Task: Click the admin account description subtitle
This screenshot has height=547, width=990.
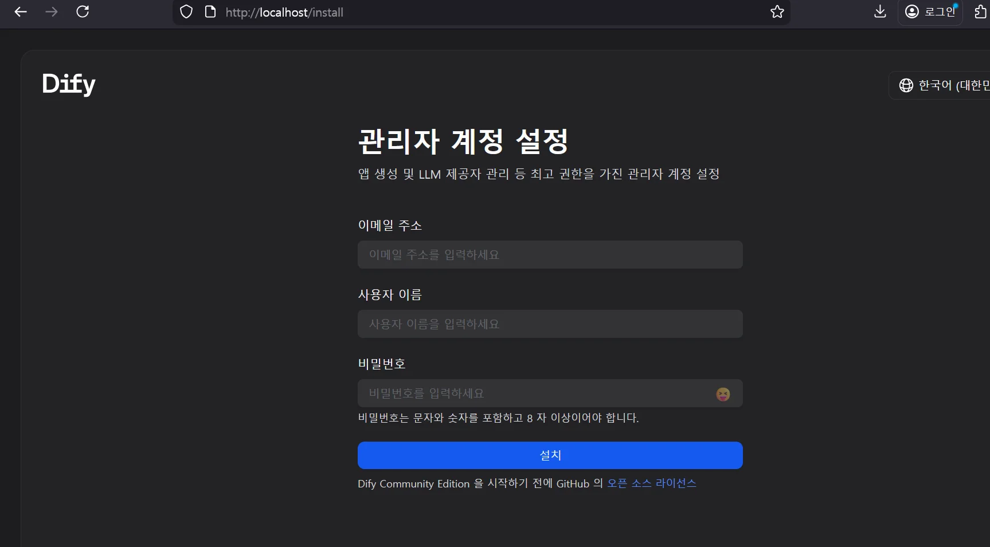Action: point(539,174)
